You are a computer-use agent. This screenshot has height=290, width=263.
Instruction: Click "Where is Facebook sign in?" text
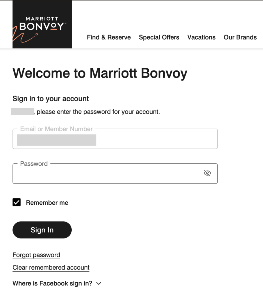[x=52, y=283]
